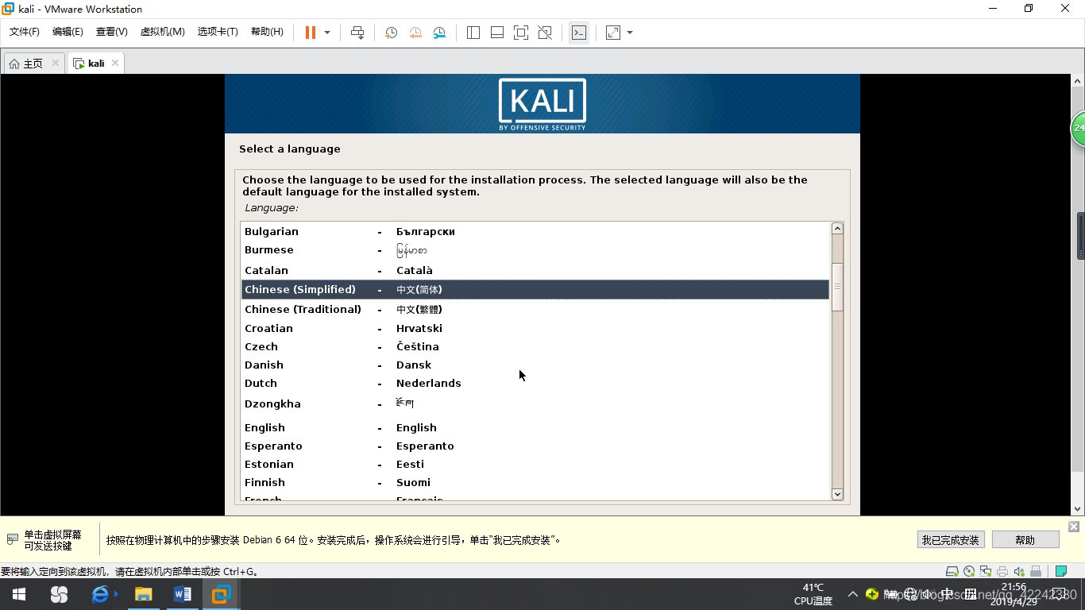
Task: Toggle the thumbnail bar icon
Action: pyautogui.click(x=496, y=33)
